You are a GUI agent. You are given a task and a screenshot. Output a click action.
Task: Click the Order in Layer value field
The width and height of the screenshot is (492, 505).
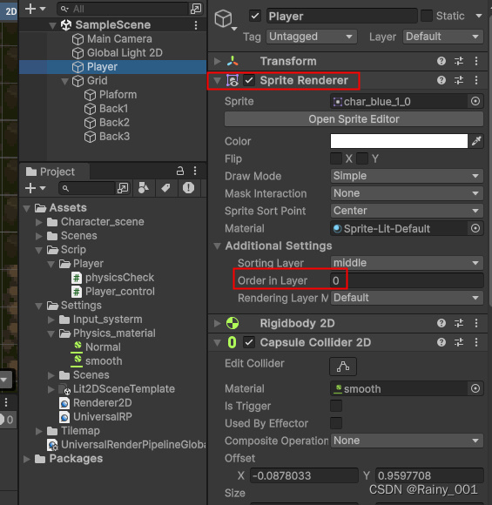407,280
